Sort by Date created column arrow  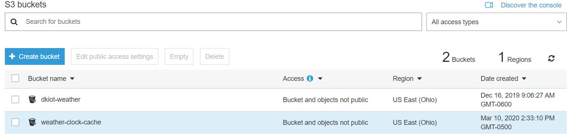(524, 79)
